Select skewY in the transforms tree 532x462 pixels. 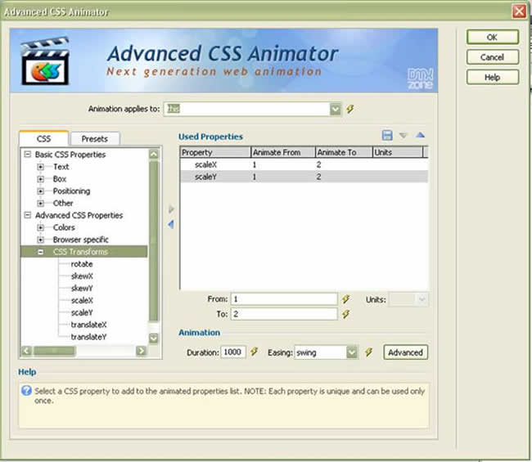click(x=82, y=289)
